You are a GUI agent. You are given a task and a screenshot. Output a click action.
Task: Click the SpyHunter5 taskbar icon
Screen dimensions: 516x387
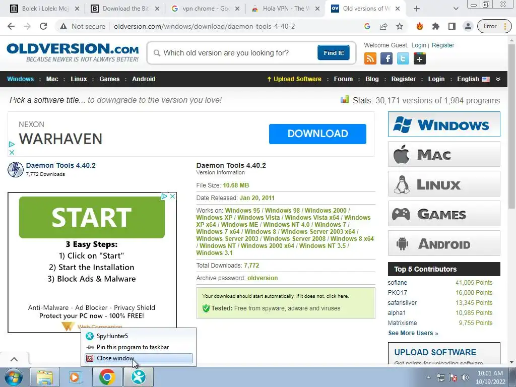pyautogui.click(x=138, y=377)
